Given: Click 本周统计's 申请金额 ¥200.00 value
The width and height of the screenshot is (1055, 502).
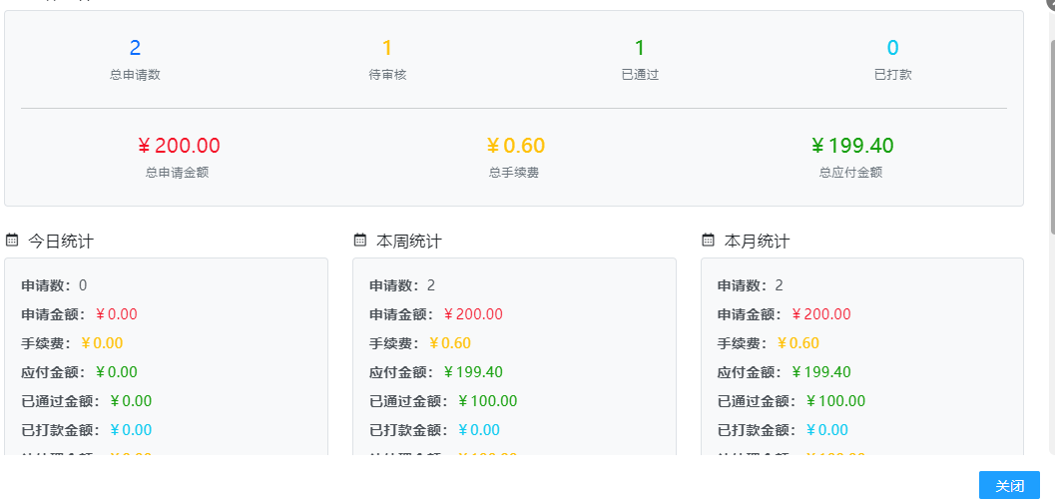Looking at the screenshot, I should point(473,314).
